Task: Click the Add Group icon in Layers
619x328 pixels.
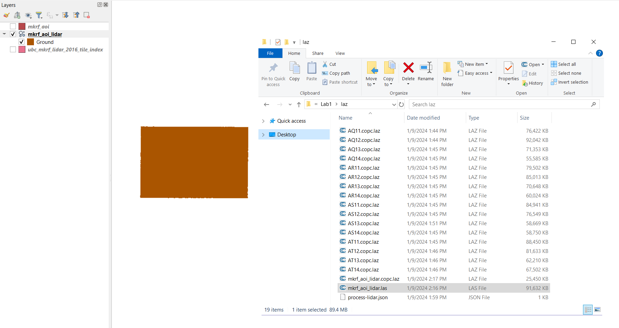Action: click(17, 15)
